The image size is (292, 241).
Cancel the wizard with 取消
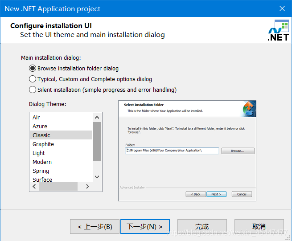259,226
